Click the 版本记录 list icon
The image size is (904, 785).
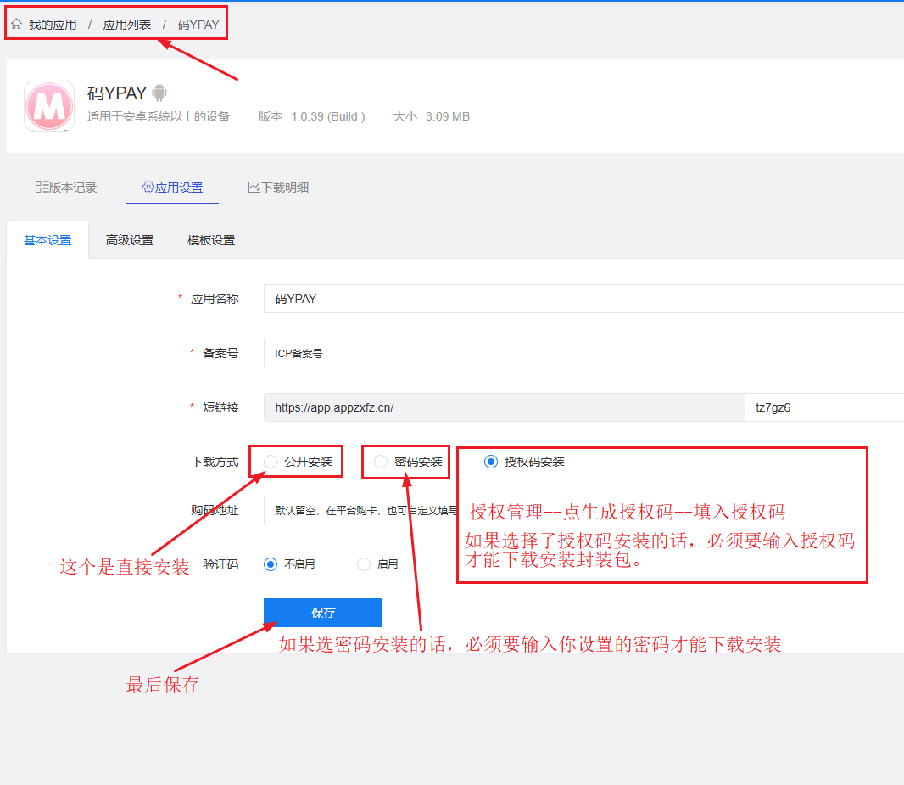42,187
